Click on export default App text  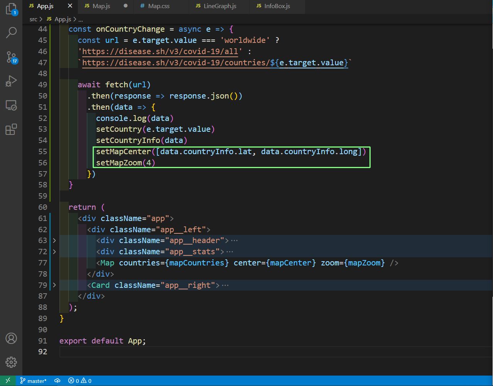tap(103, 341)
